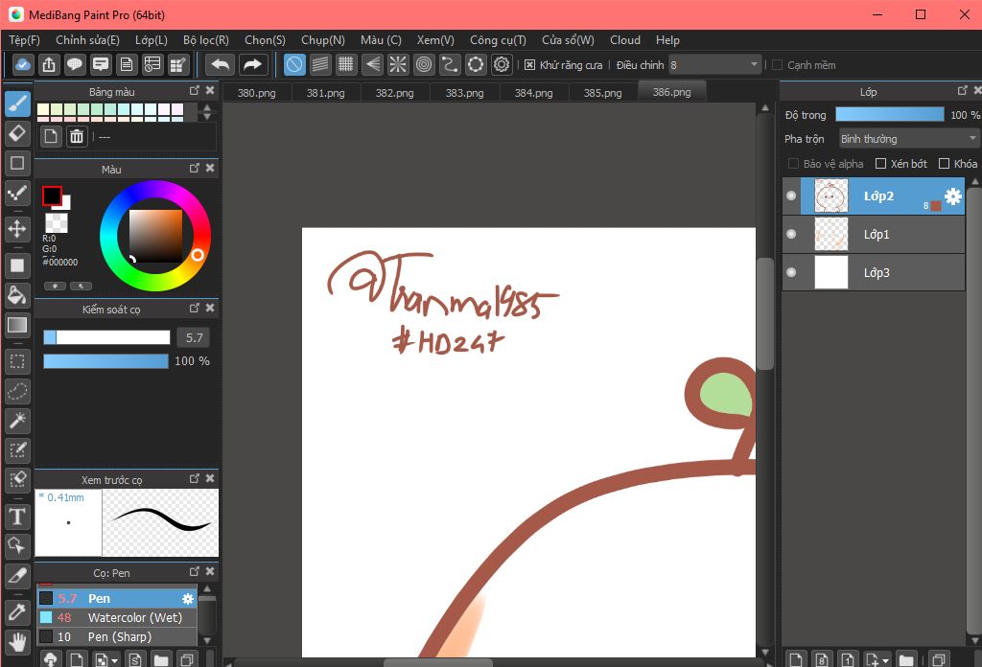The width and height of the screenshot is (982, 667).
Task: Add a new palette color page icon
Action: tap(51, 136)
